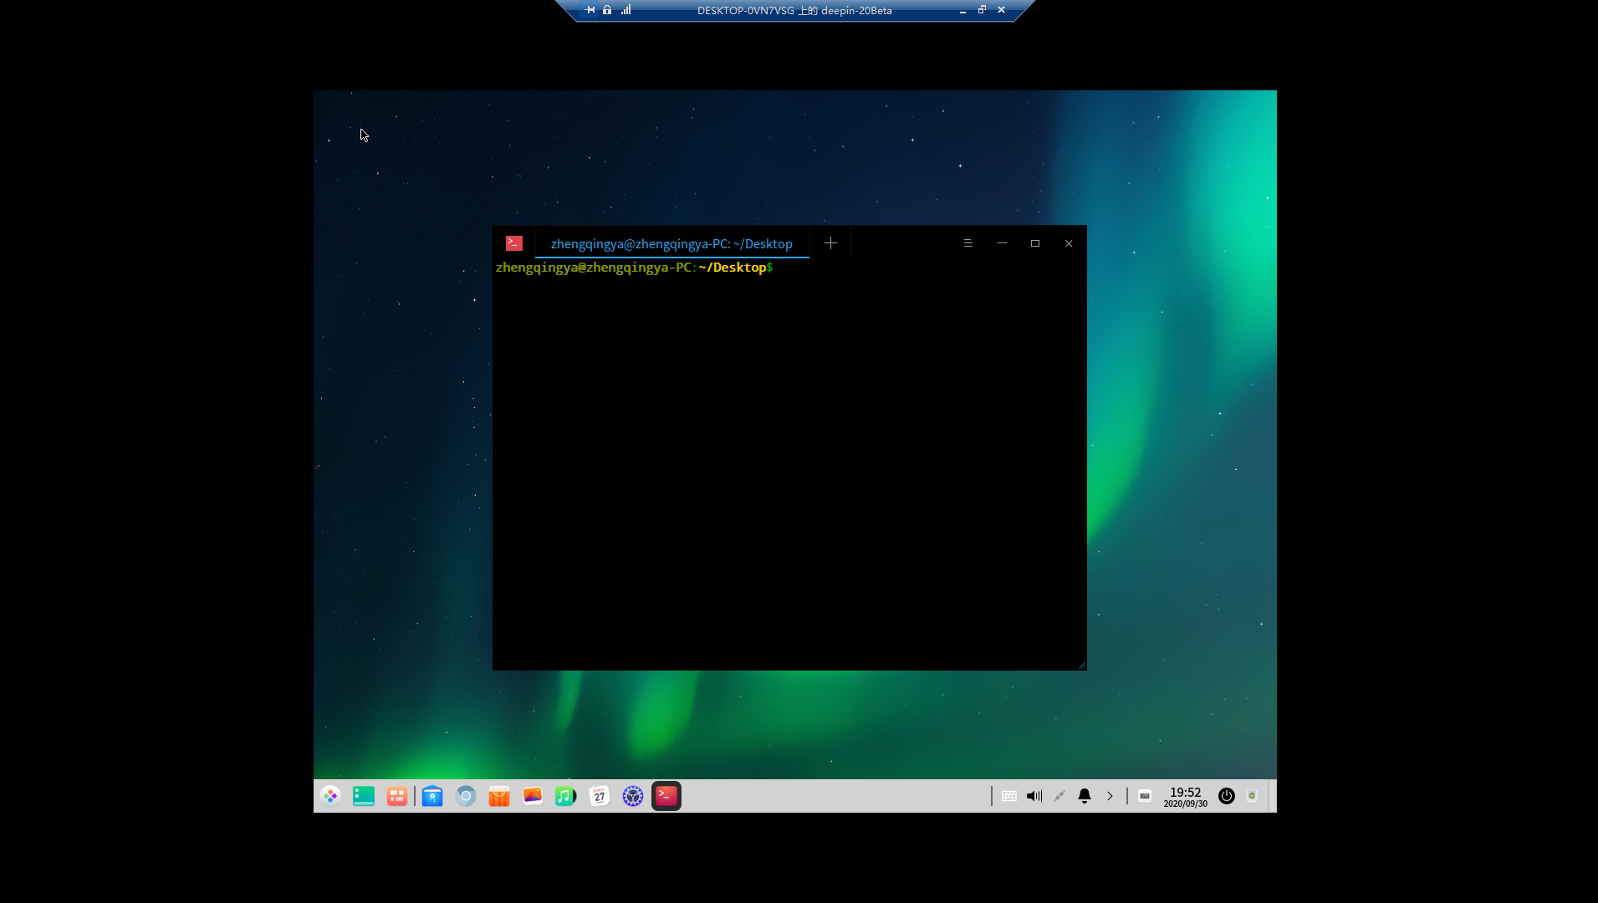
Task: Check connection signal strength icon
Action: pos(625,10)
